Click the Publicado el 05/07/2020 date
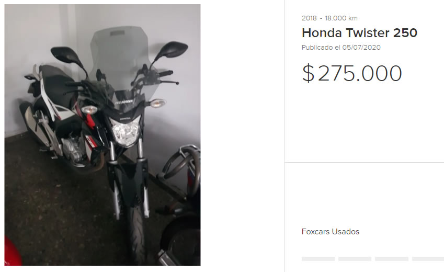Image resolution: width=444 pixels, height=272 pixels. 341,47
